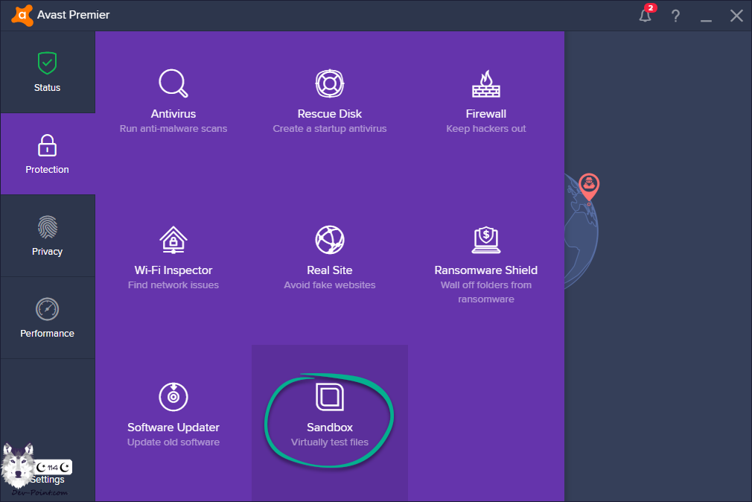Switch to the Status tab
The height and width of the screenshot is (502, 752).
[47, 72]
